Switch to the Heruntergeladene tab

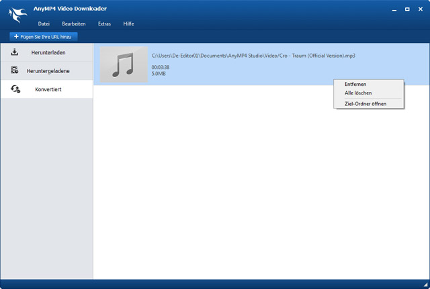pyautogui.click(x=46, y=71)
